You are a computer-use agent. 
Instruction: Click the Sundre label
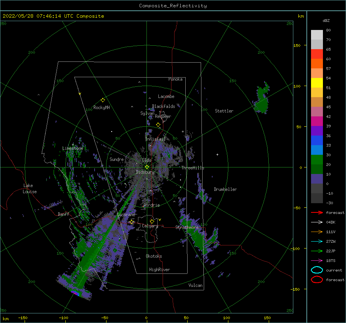[116, 159]
